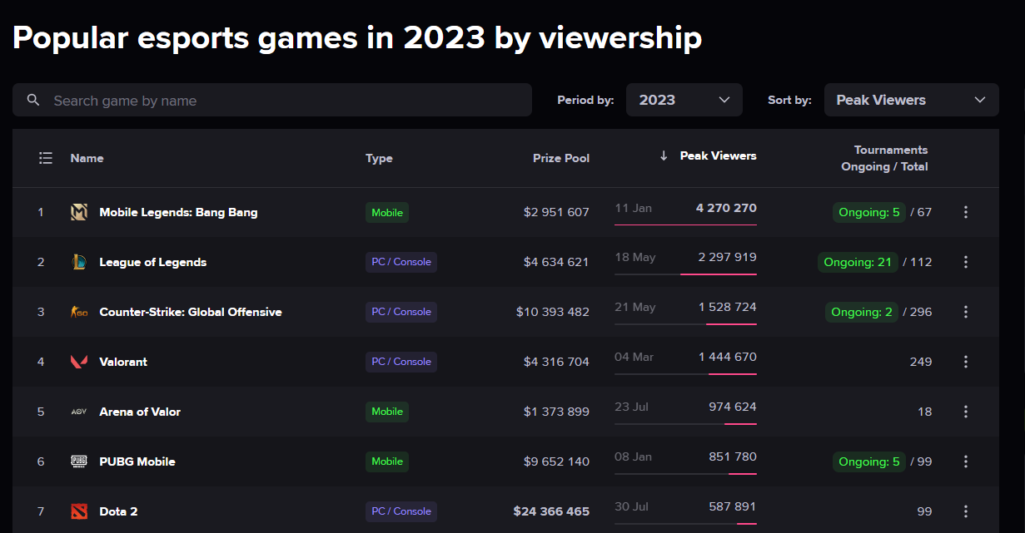Expand the Sort by Peak Viewers dropdown
The width and height of the screenshot is (1025, 533).
click(x=911, y=100)
